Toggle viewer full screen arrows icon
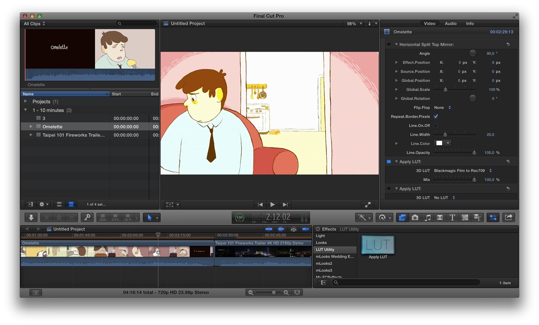Image resolution: width=539 pixels, height=325 pixels. pos(367,204)
